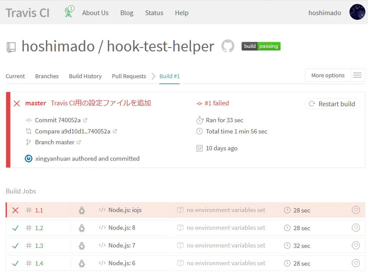Image resolution: width=368 pixels, height=279 pixels.
Task: Click the external link icon beside Compare a9d10d1..740052a
Action: click(x=115, y=131)
